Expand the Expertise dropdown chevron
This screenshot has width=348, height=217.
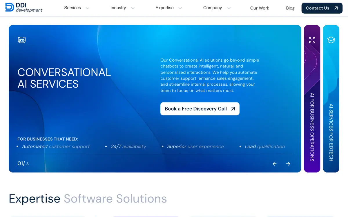coord(180,8)
